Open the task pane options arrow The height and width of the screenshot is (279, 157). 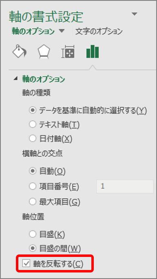pyautogui.click(x=135, y=14)
